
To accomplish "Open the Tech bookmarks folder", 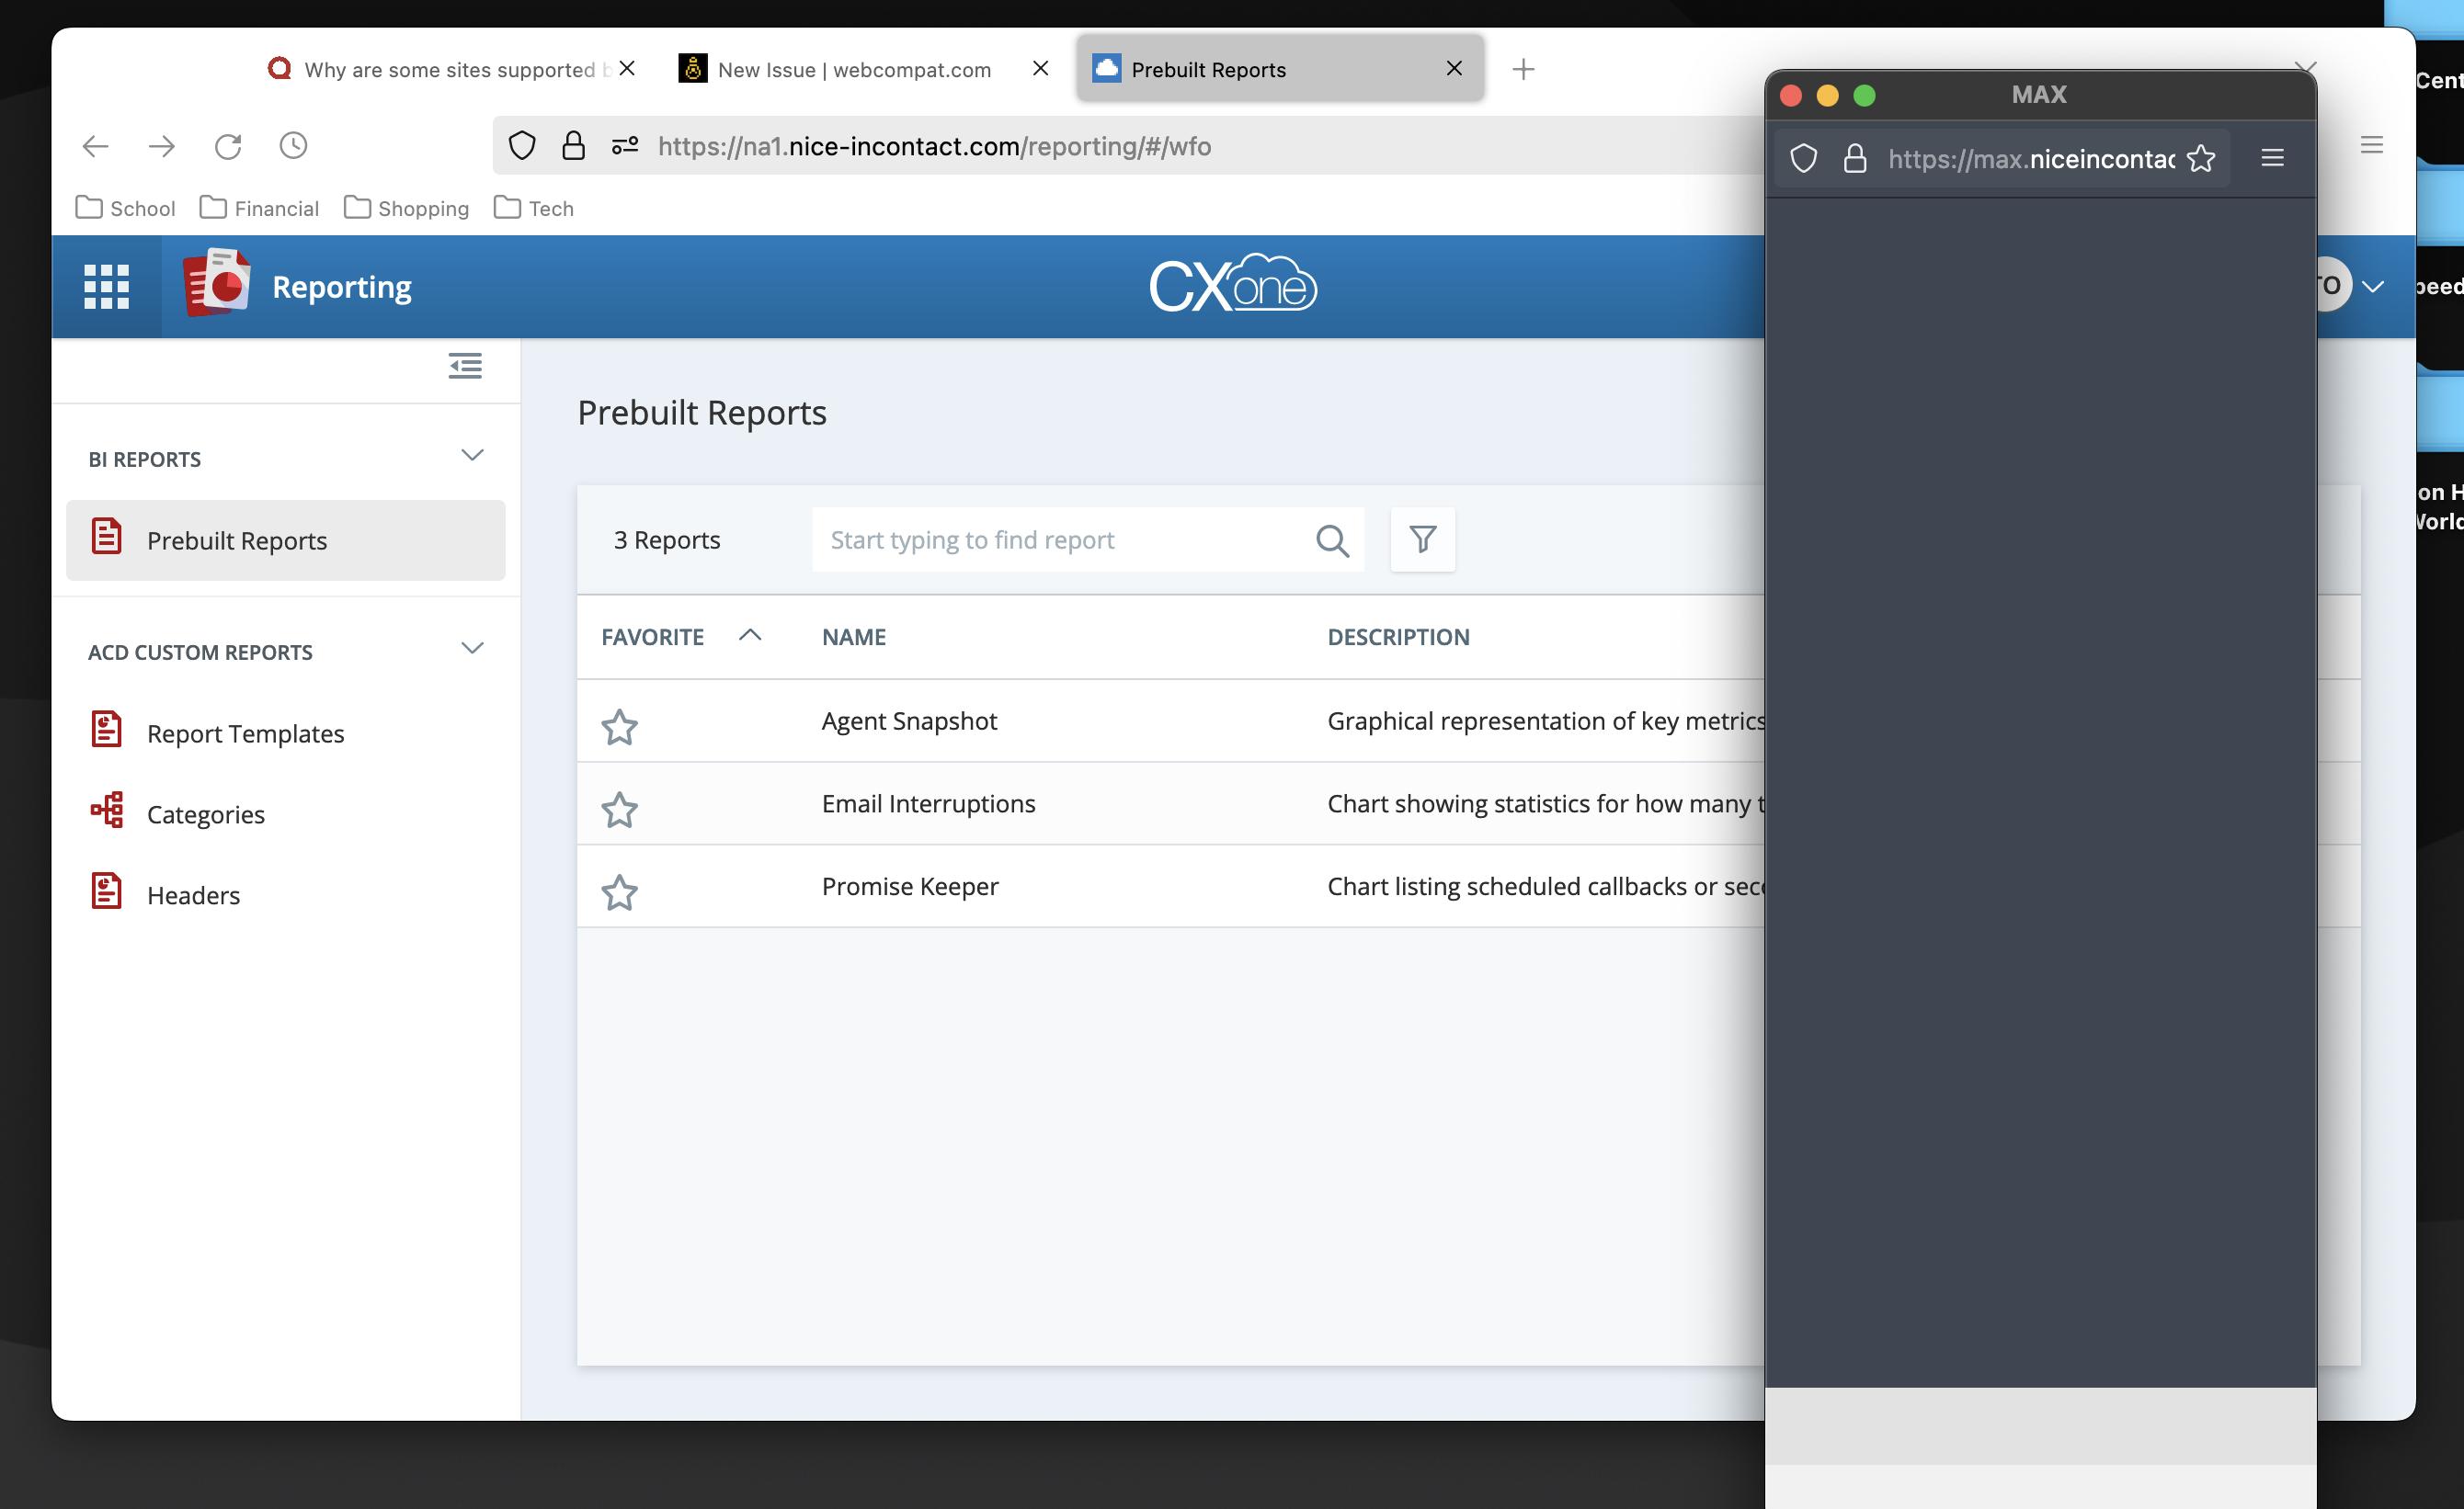I will click(x=533, y=208).
